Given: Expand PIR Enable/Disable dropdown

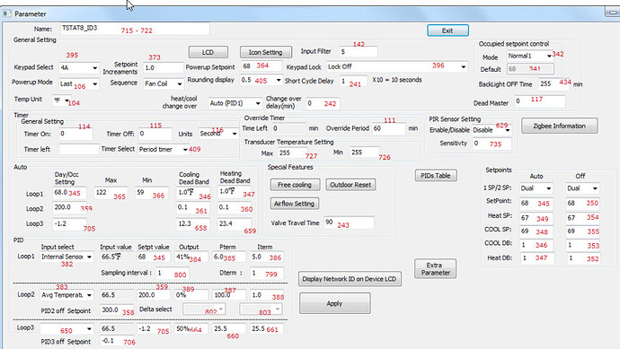Looking at the screenshot, I should pos(492,130).
